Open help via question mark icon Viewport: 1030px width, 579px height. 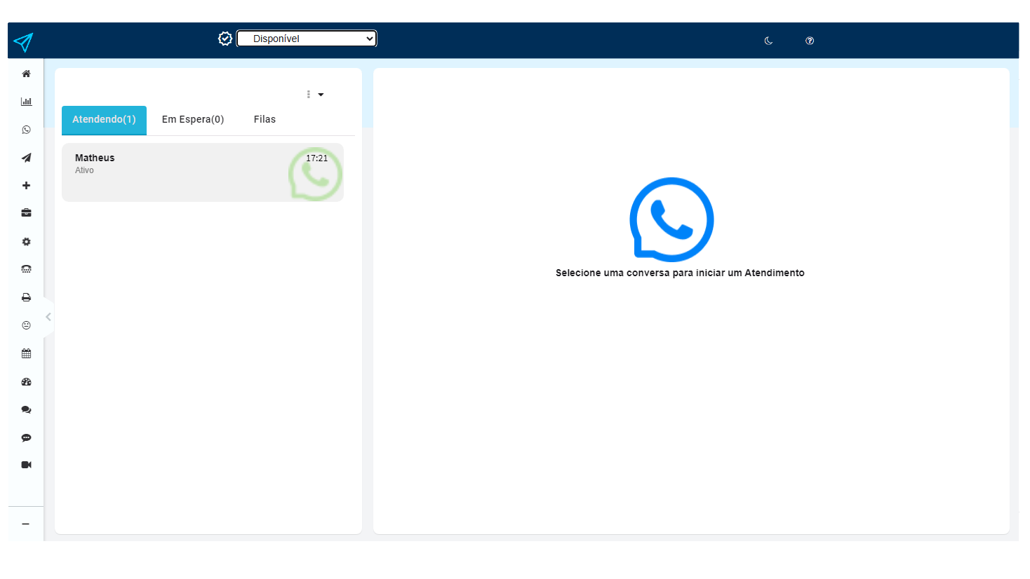[810, 41]
